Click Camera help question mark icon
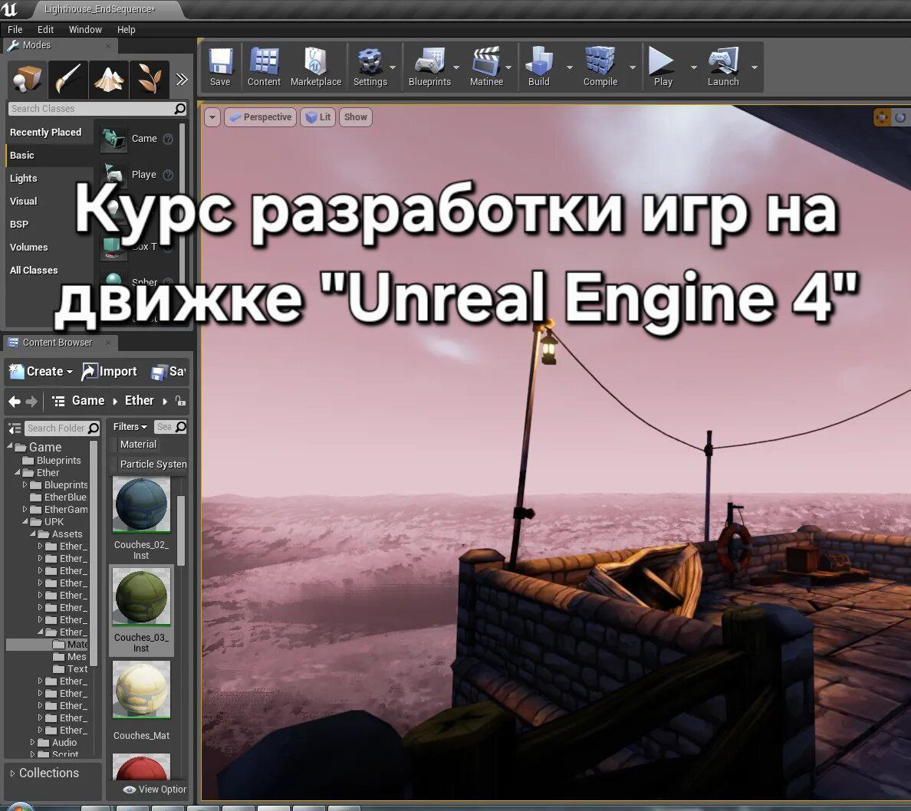 pyautogui.click(x=168, y=139)
